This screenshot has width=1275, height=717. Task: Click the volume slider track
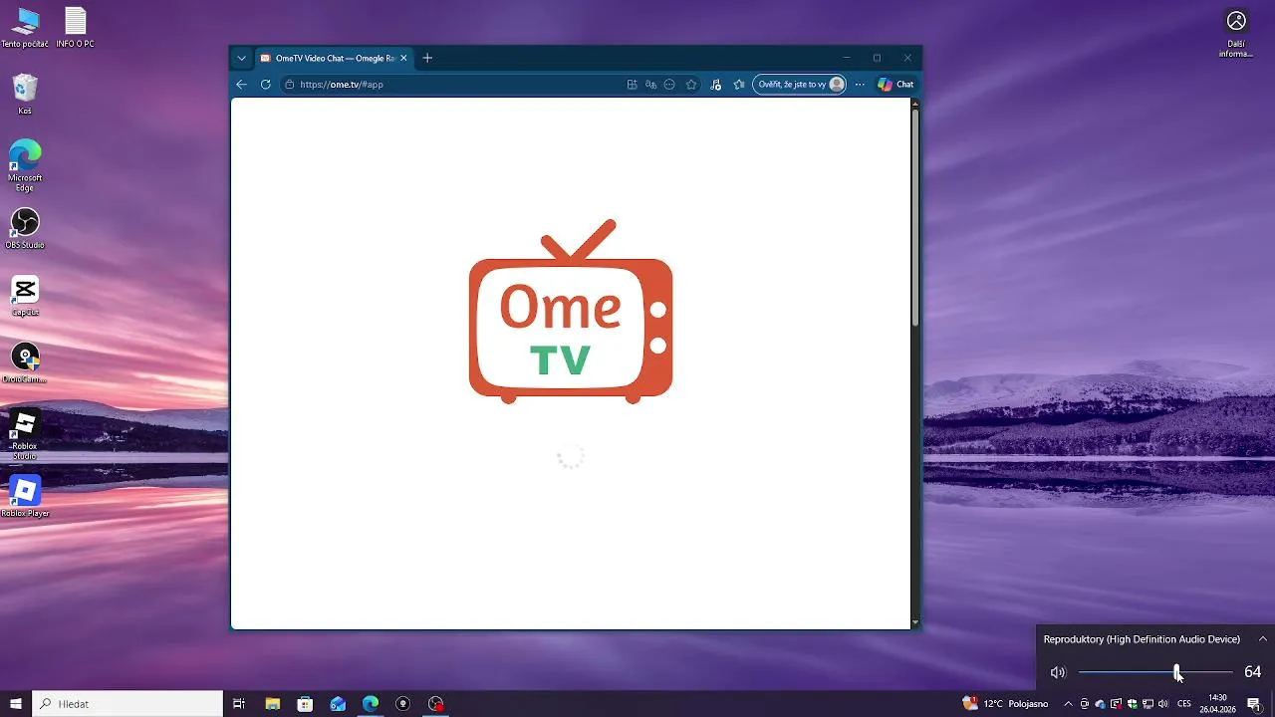[x=1155, y=672]
